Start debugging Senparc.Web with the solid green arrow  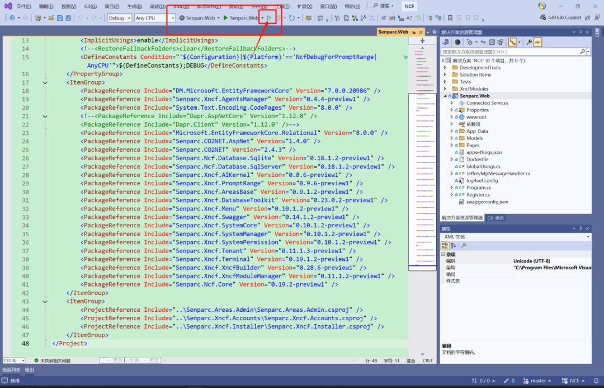(240, 18)
